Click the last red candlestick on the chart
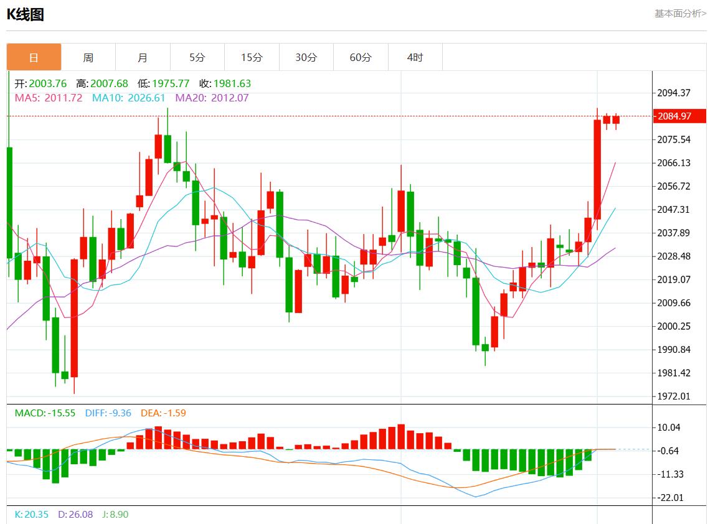Viewport: 718px width, 524px height. (x=616, y=120)
